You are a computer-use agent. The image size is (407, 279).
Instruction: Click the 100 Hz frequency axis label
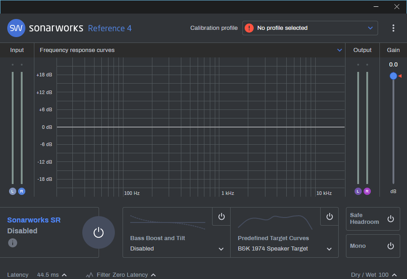(132, 193)
